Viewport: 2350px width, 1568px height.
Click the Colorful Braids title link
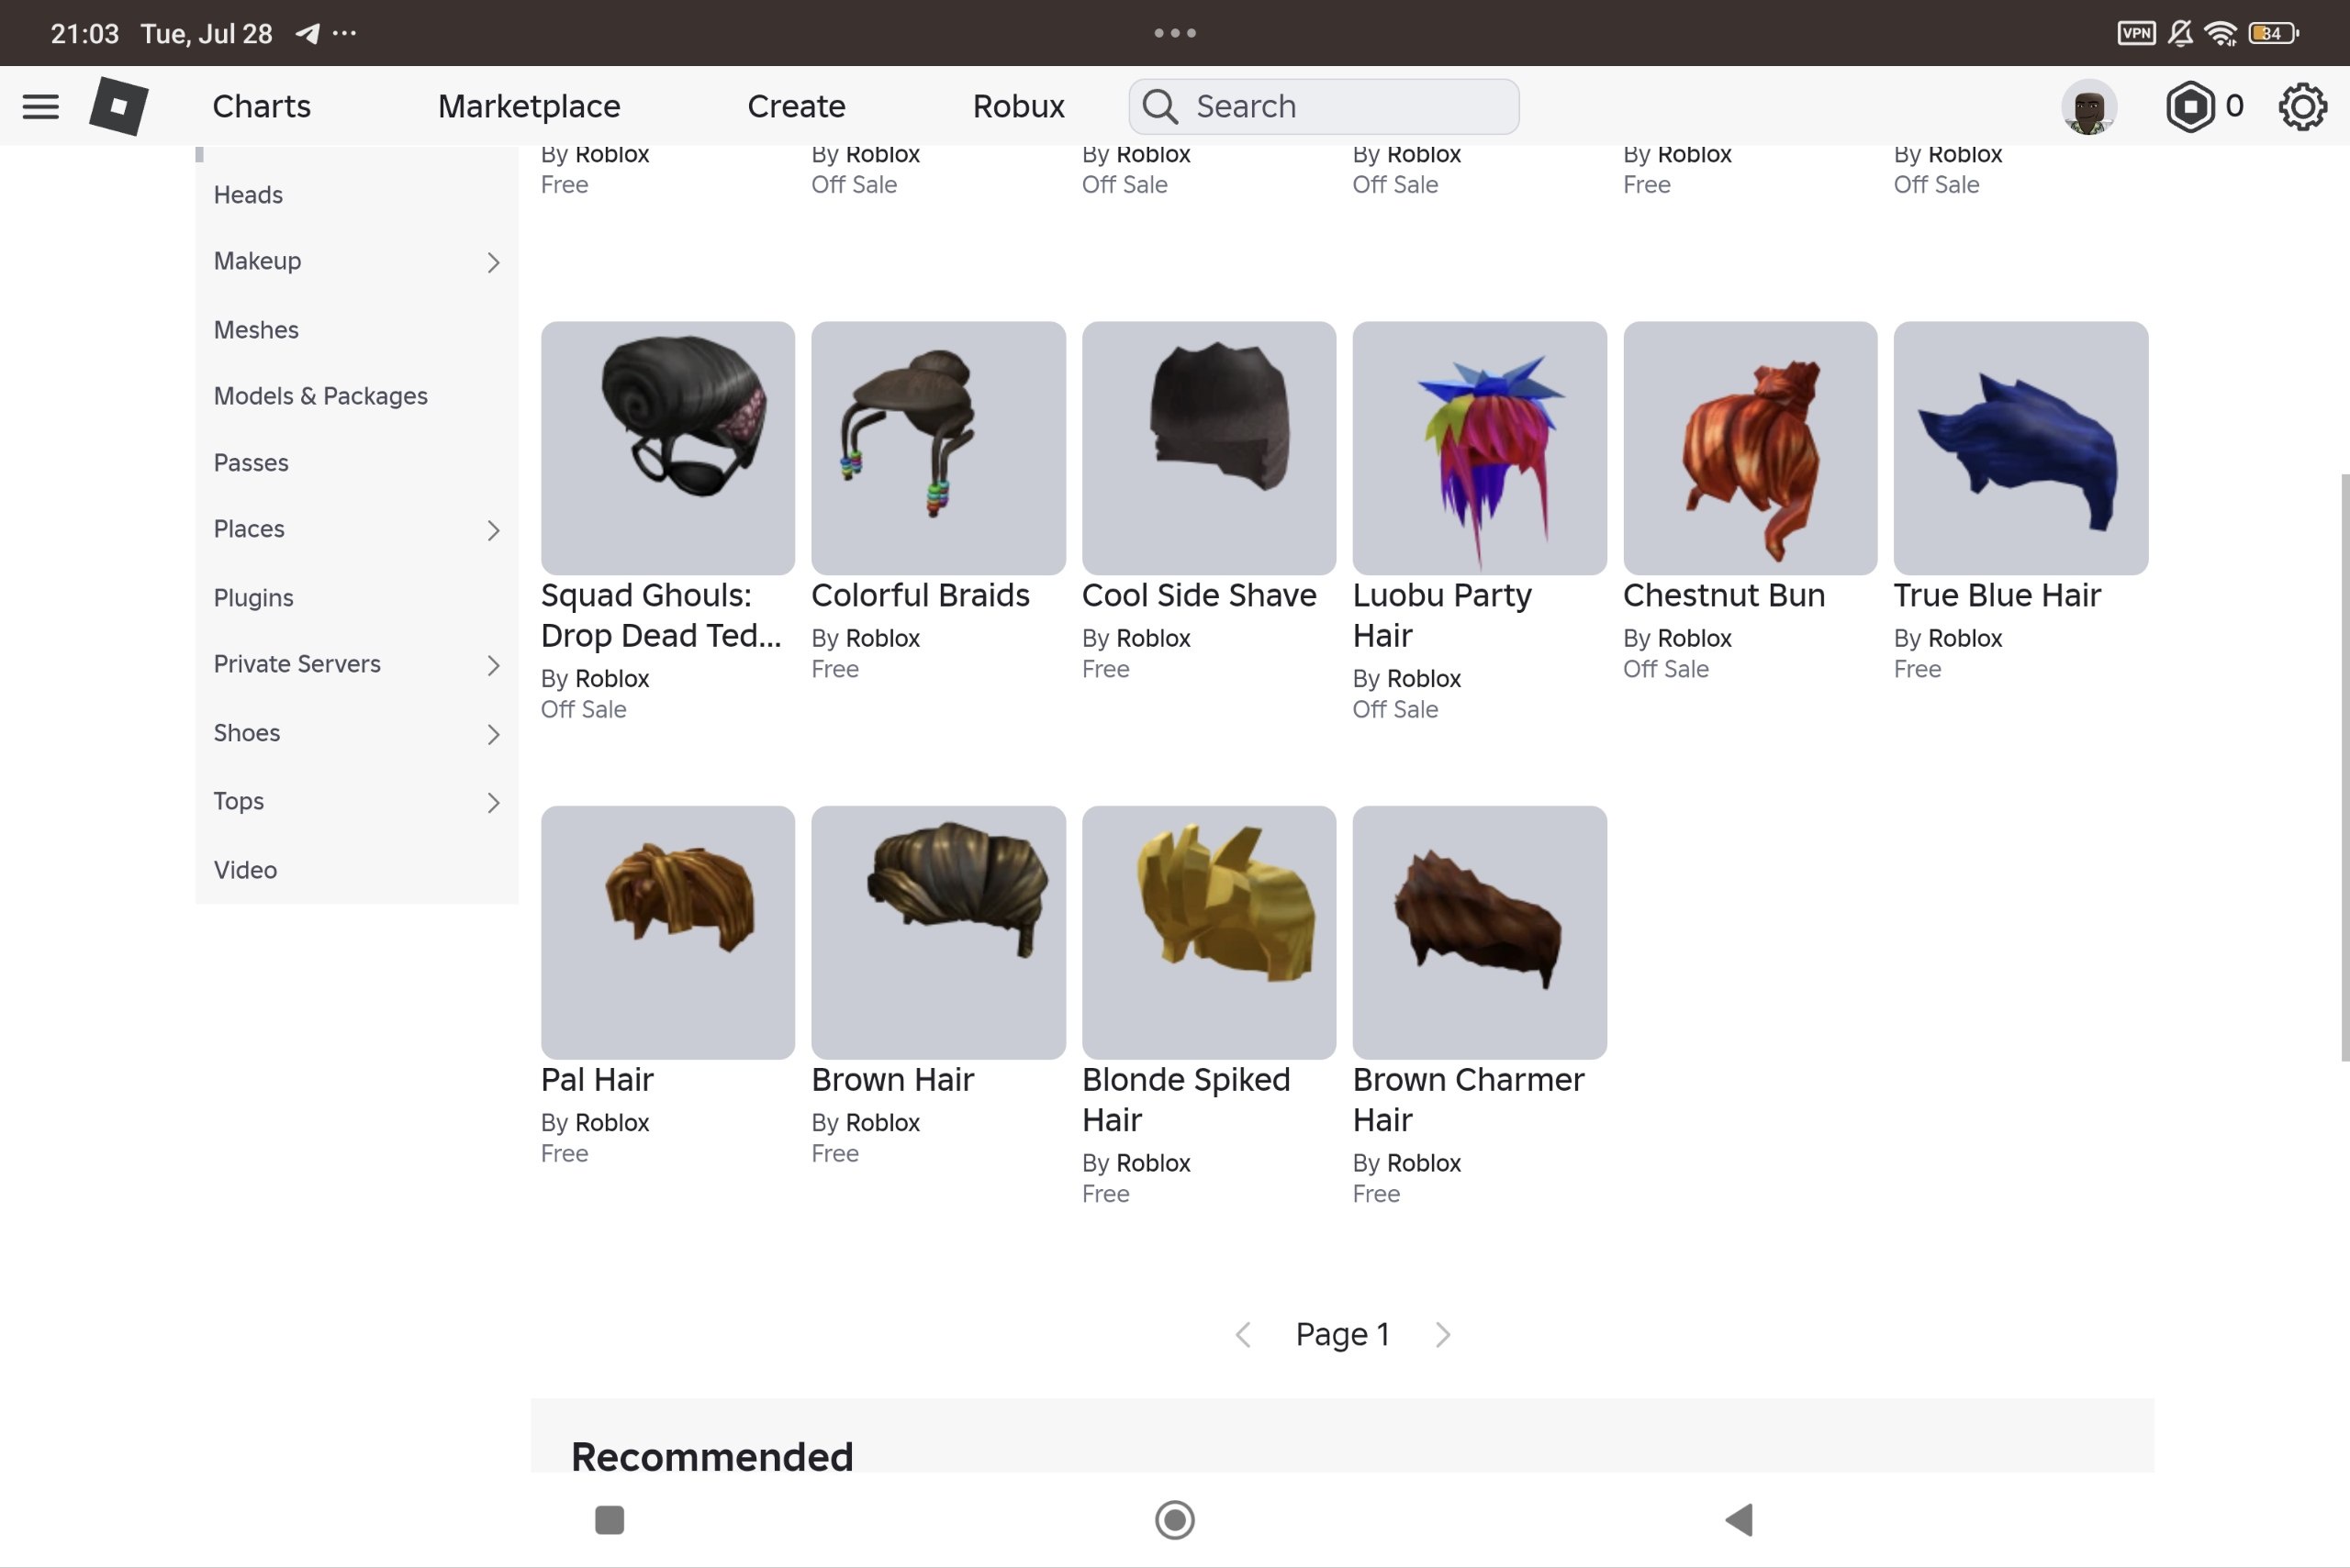pyautogui.click(x=921, y=595)
